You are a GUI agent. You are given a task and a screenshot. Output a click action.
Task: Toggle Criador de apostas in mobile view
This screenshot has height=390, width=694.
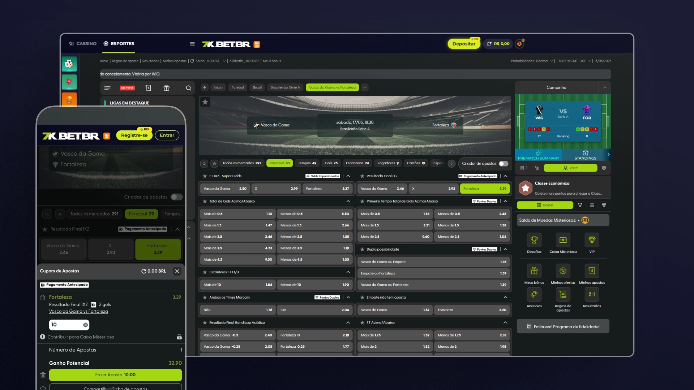click(176, 197)
